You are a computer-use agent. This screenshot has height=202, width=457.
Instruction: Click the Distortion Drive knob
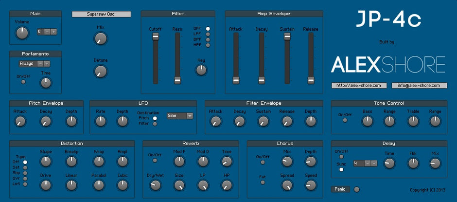coord(46,185)
